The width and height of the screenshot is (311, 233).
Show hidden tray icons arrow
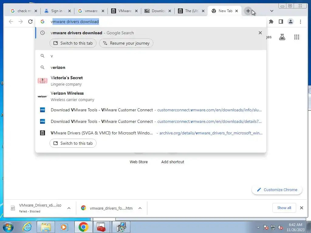[258, 227]
